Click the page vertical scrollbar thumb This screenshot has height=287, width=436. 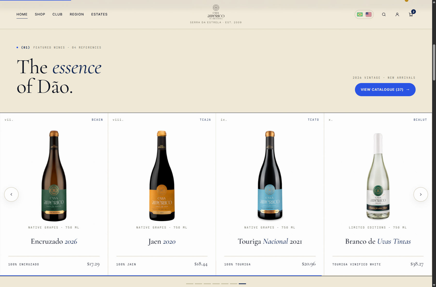(434, 62)
